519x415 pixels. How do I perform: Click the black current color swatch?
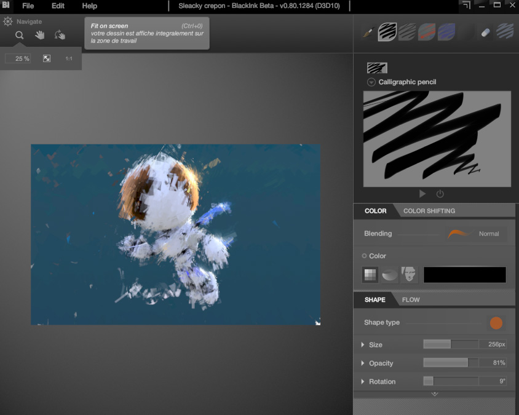point(465,275)
